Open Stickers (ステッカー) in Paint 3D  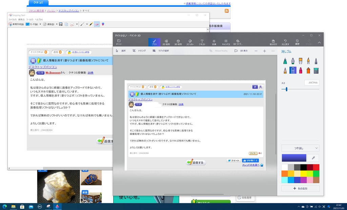point(190,42)
